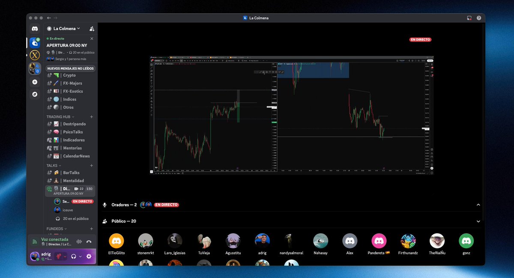514x278 pixels.
Task: Open the Mentalidad channel
Action: coord(70,181)
